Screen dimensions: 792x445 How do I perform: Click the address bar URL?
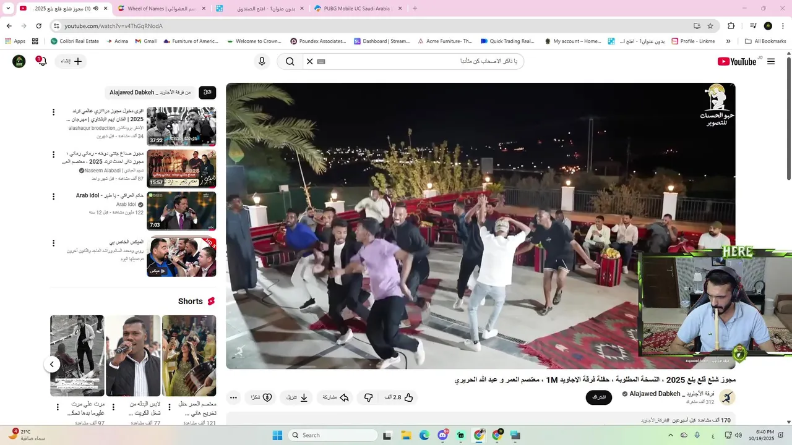tap(113, 26)
